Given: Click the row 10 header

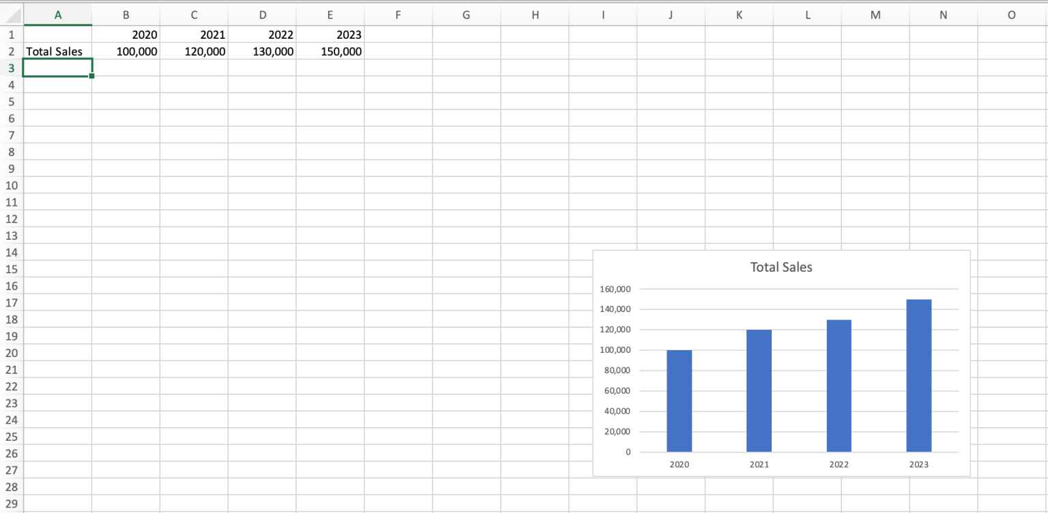Looking at the screenshot, I should (11, 185).
